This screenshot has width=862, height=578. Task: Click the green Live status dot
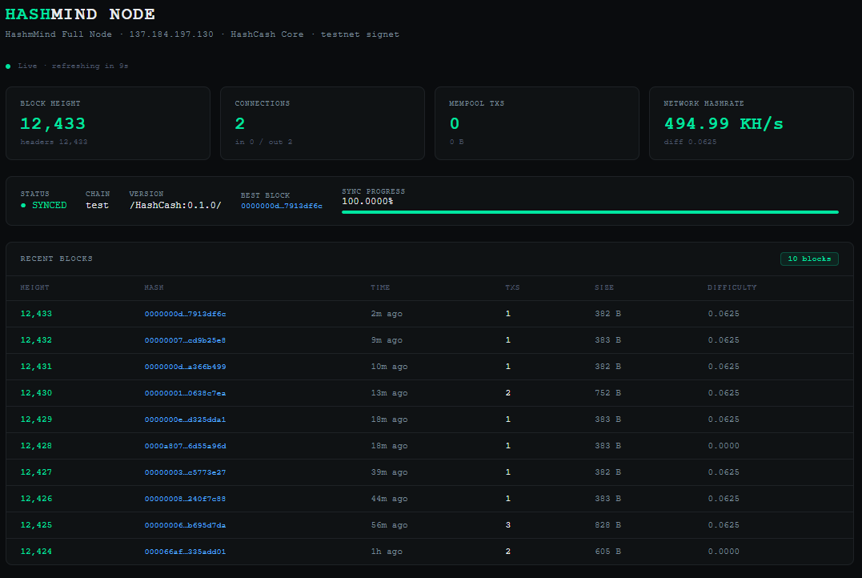pos(8,66)
